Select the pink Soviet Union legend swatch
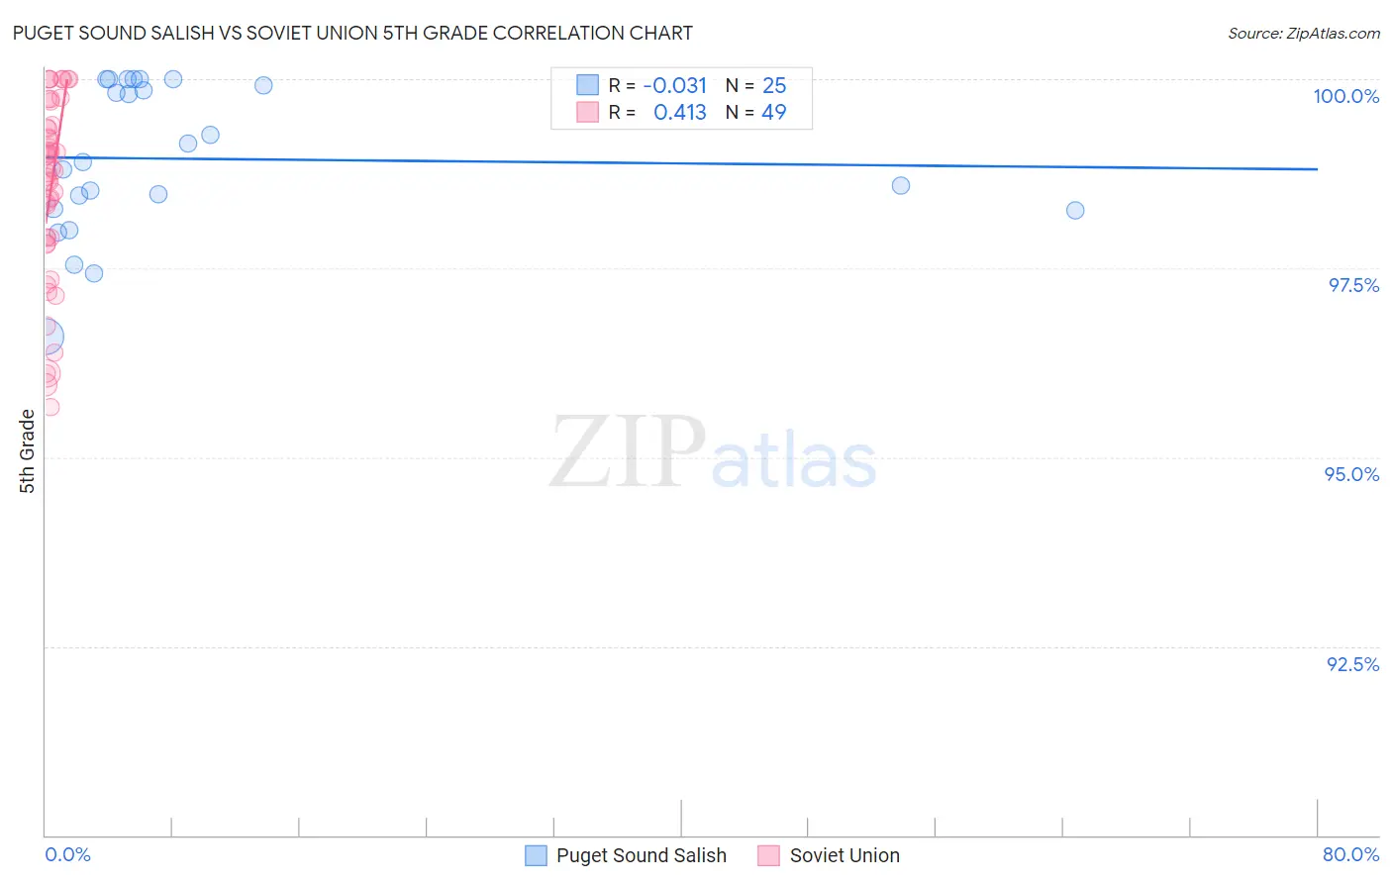Screen dimensions: 1392x883 click(x=768, y=855)
